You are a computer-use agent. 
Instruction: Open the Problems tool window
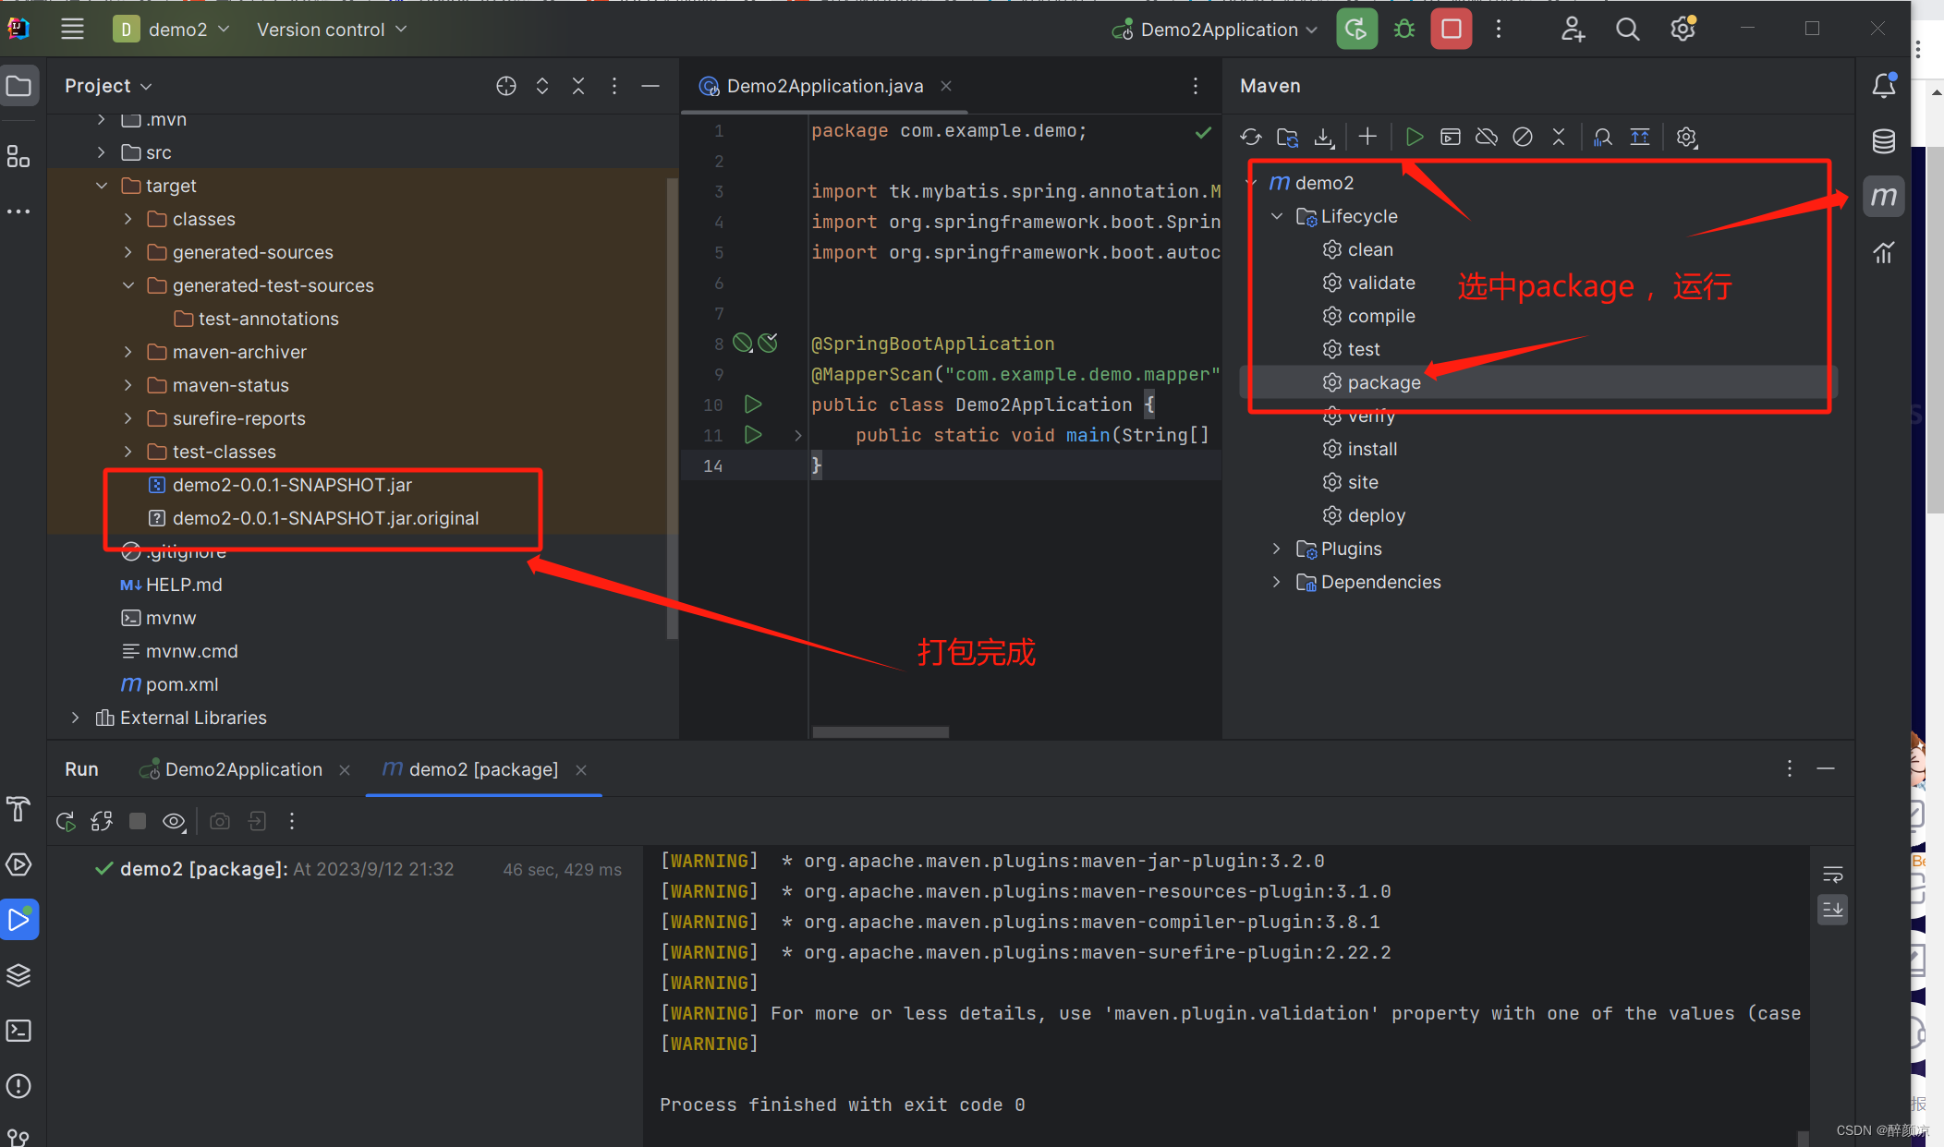(x=18, y=1086)
